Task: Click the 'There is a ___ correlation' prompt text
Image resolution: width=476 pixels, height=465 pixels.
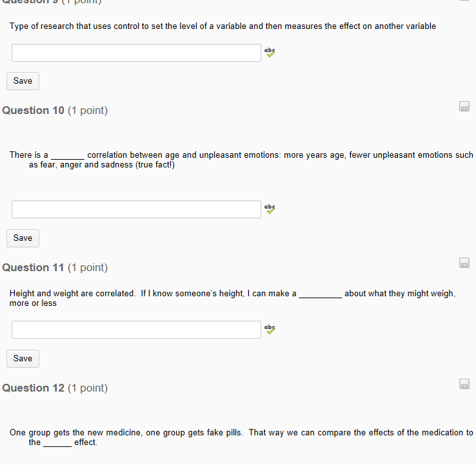Action: [x=241, y=160]
